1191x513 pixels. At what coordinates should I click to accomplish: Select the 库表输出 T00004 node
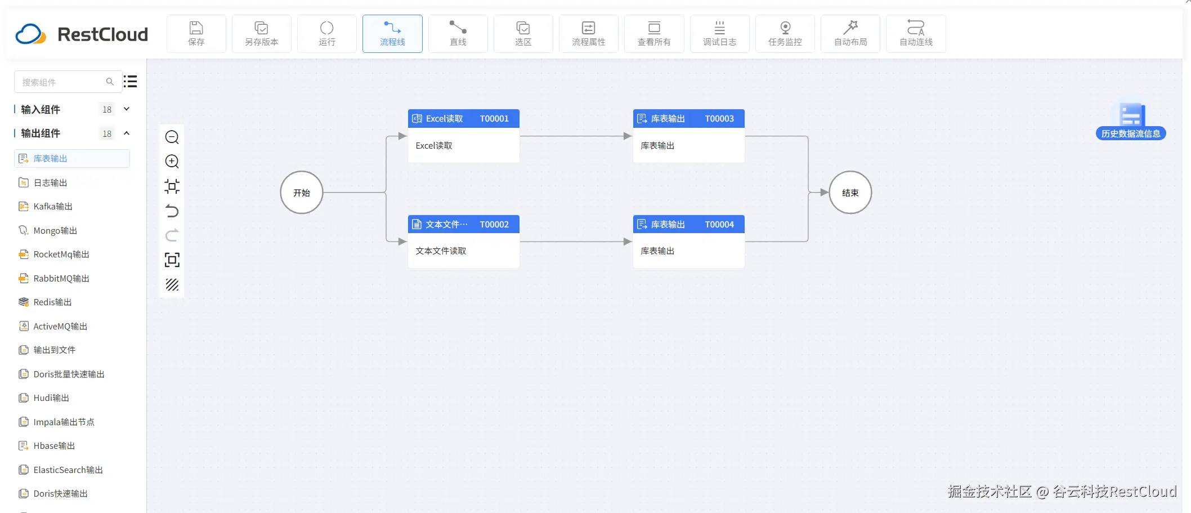point(689,242)
